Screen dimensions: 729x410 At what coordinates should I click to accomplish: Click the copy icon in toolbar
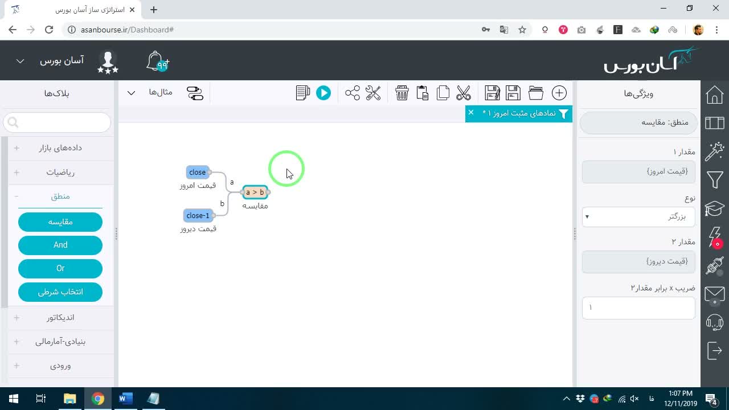pos(443,93)
